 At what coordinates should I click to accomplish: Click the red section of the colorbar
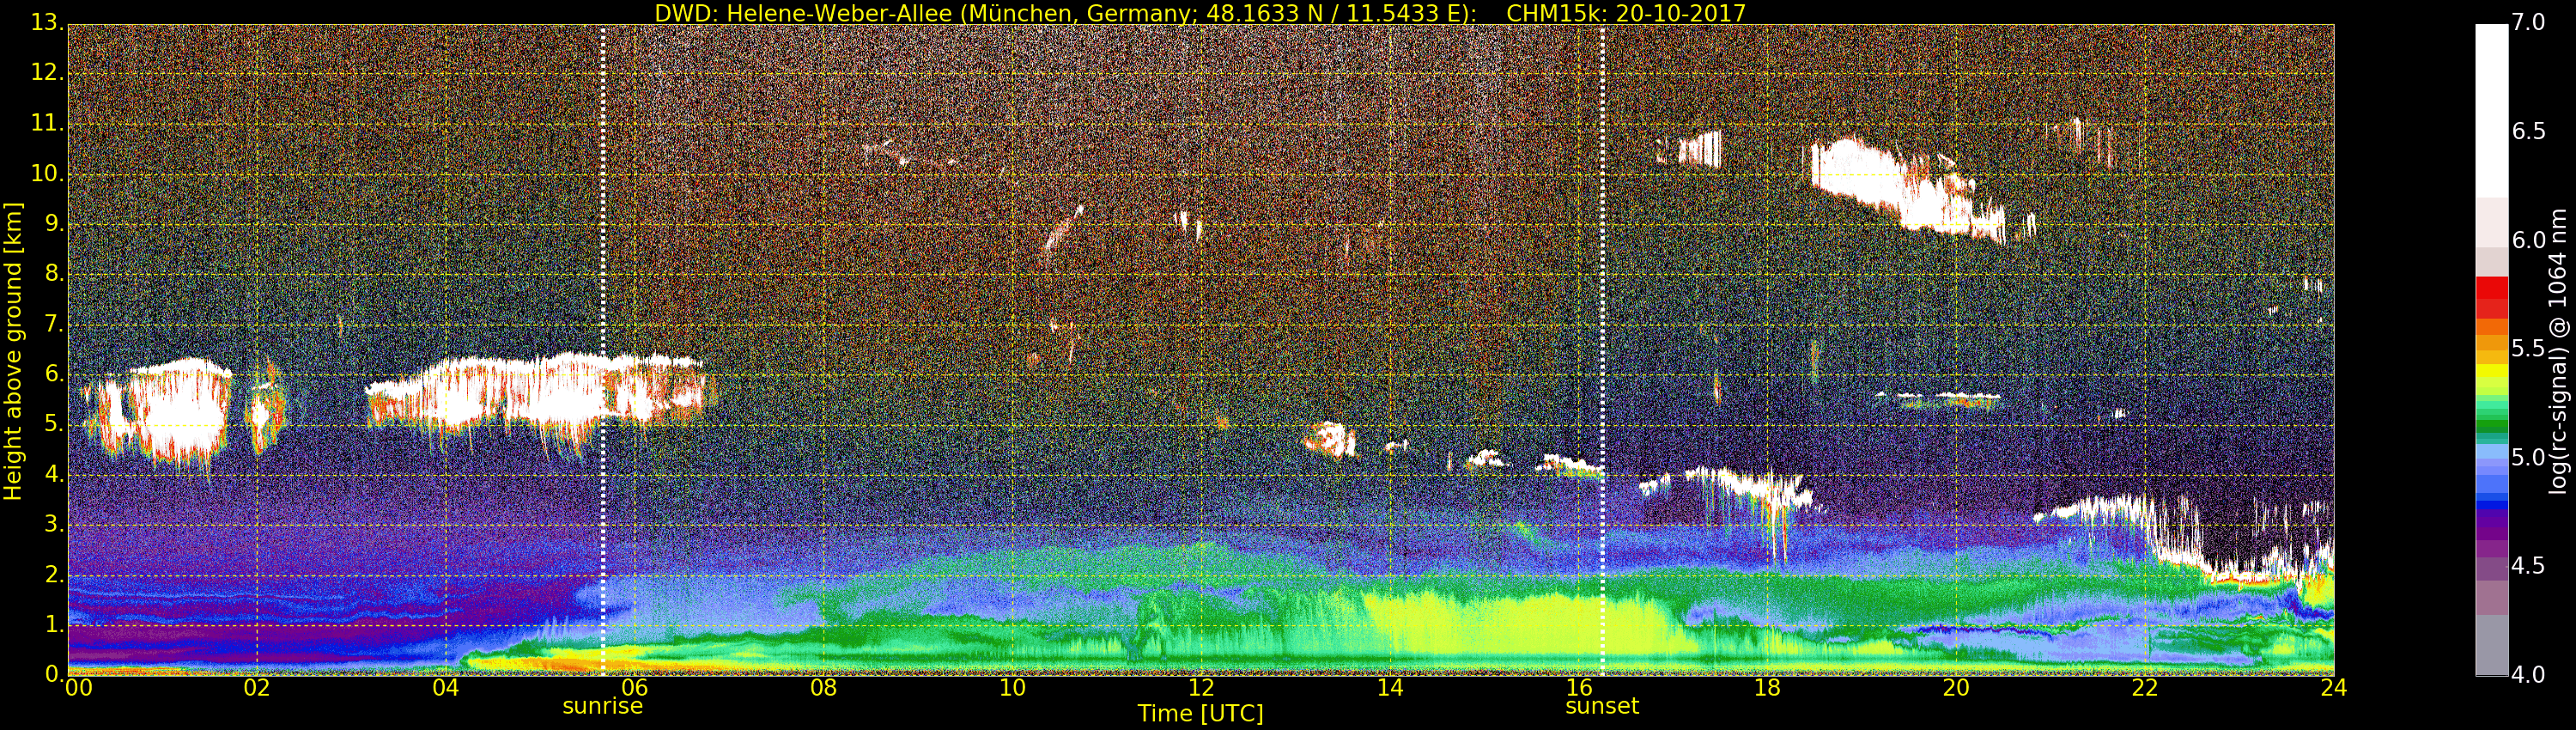tap(2491, 298)
